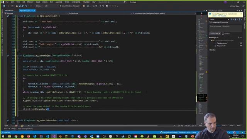Open the DEBUG menu
This screenshot has width=247, height=139.
pos(45,2)
